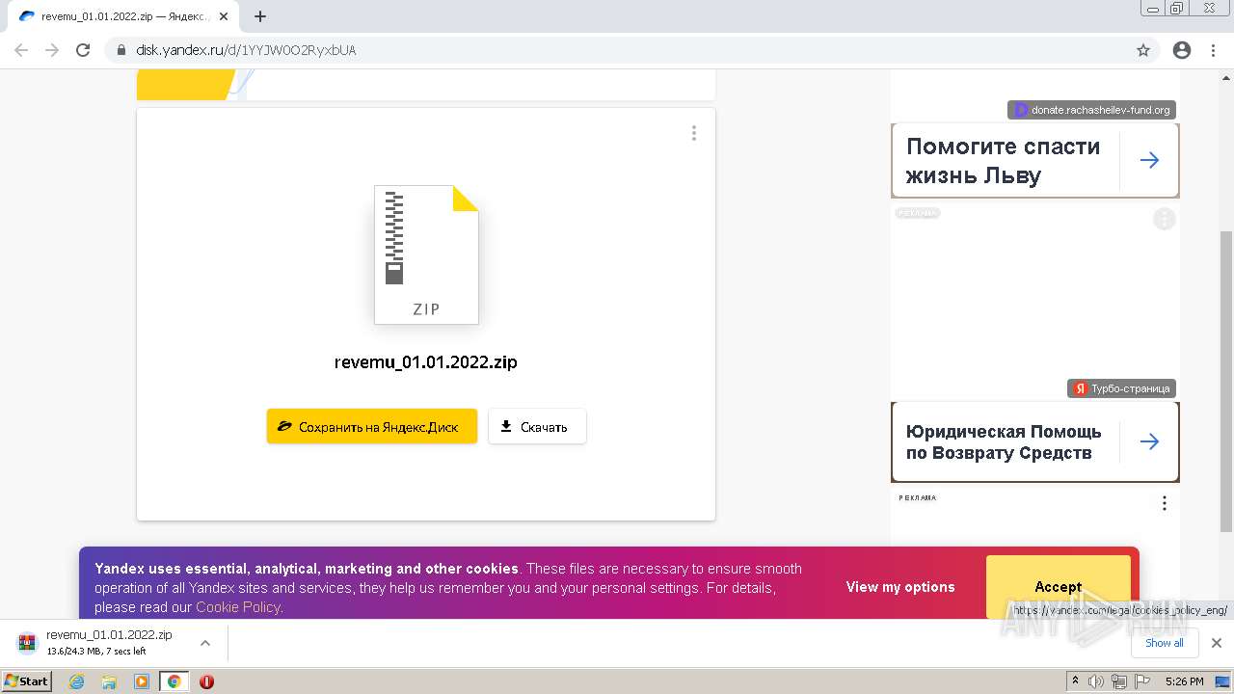Click the ZIP file icon preview
Screen dimensions: 1234x694
point(426,254)
